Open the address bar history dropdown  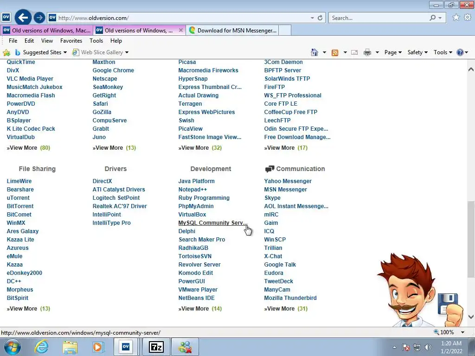click(x=312, y=18)
